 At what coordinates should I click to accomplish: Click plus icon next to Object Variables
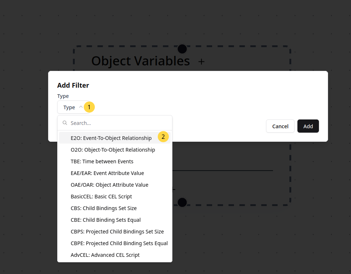(202, 61)
